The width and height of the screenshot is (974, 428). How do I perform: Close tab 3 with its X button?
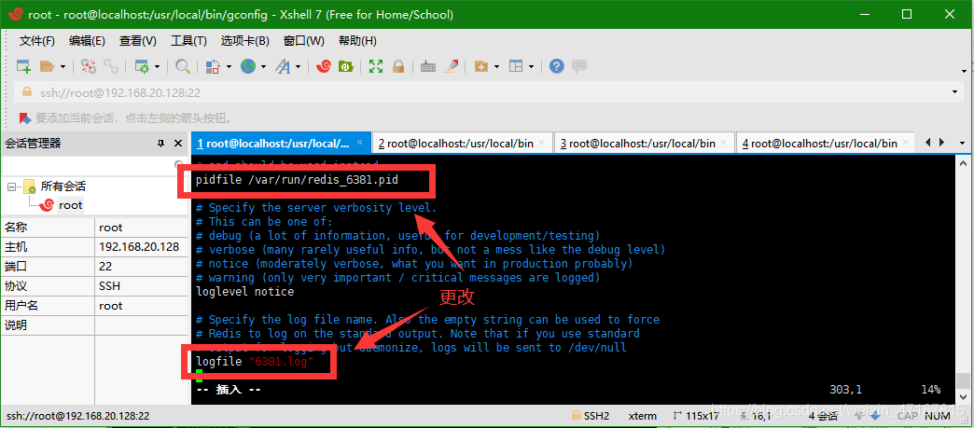(x=724, y=143)
